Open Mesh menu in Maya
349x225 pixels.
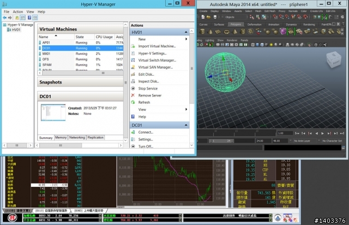pyautogui.click(x=258, y=11)
